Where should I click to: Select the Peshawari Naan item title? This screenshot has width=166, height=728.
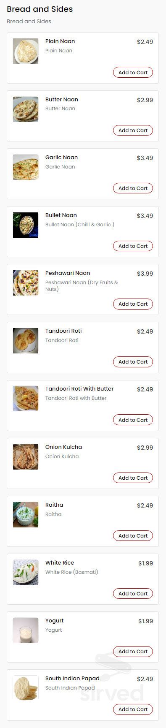pyautogui.click(x=68, y=273)
